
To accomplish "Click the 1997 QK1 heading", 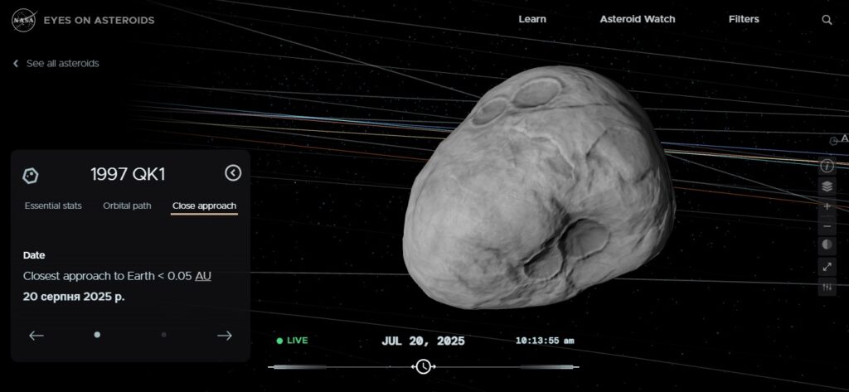I will tap(128, 174).
